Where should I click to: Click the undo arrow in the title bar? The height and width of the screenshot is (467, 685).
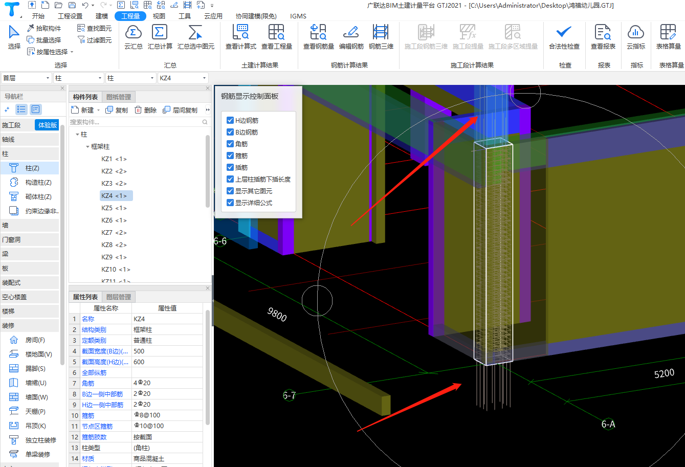[85, 5]
